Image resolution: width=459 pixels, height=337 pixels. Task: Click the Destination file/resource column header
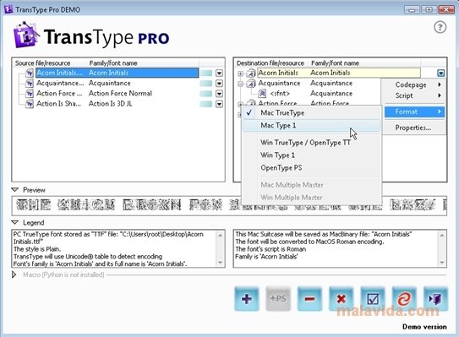coord(271,63)
